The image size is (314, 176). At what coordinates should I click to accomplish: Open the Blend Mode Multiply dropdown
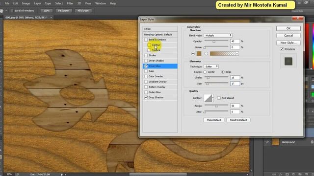[x=218, y=35]
